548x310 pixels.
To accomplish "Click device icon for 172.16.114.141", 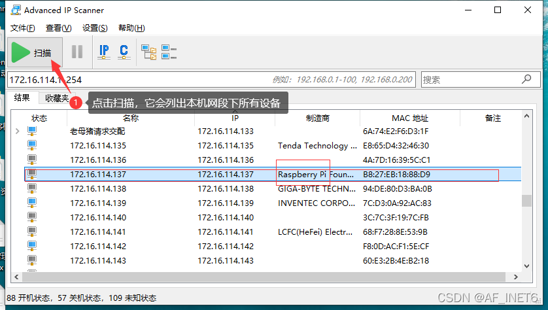I will 32,232.
